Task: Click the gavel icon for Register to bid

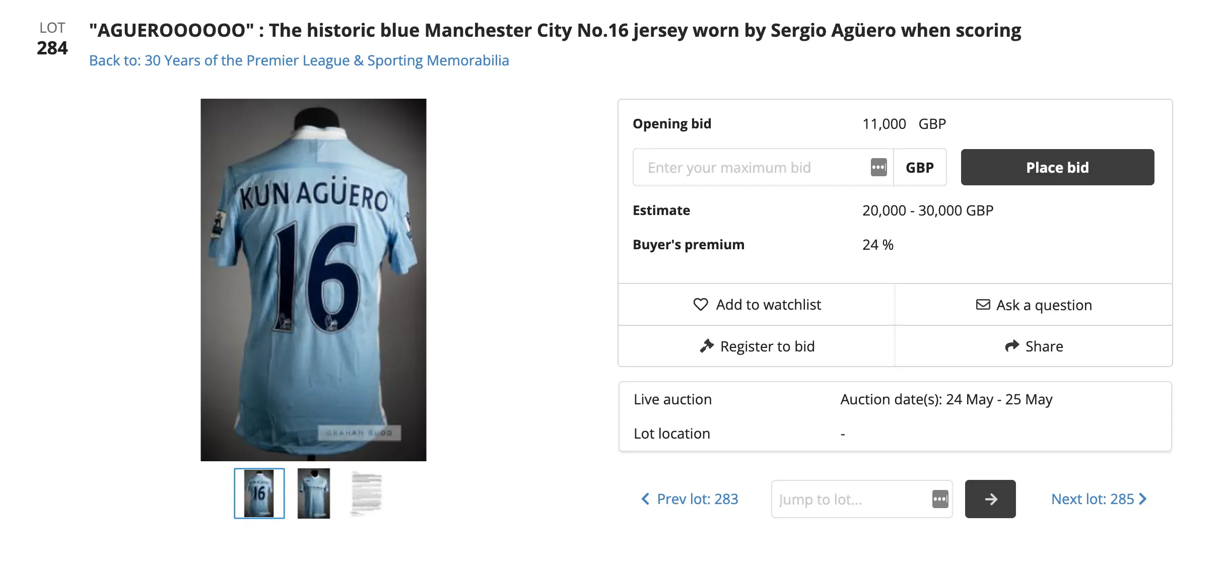Action: pyautogui.click(x=707, y=346)
